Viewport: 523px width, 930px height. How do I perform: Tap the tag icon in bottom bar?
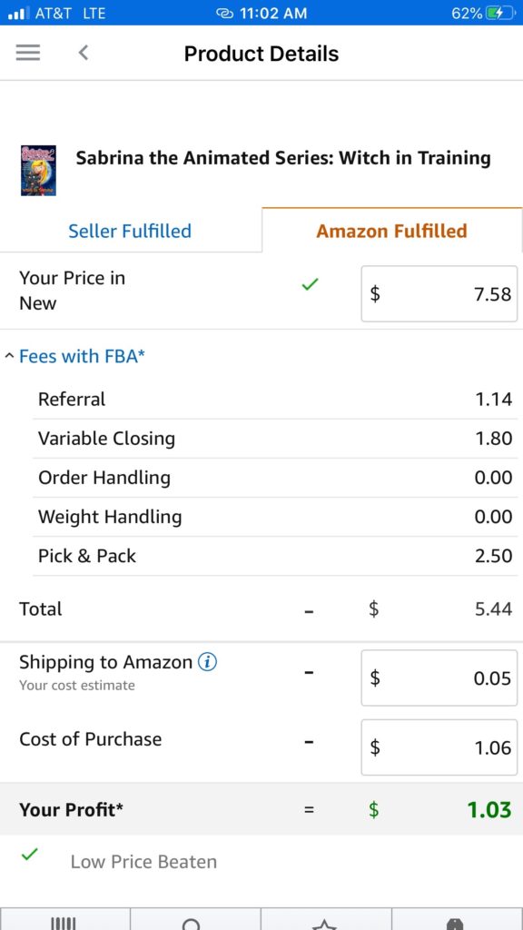(456, 923)
